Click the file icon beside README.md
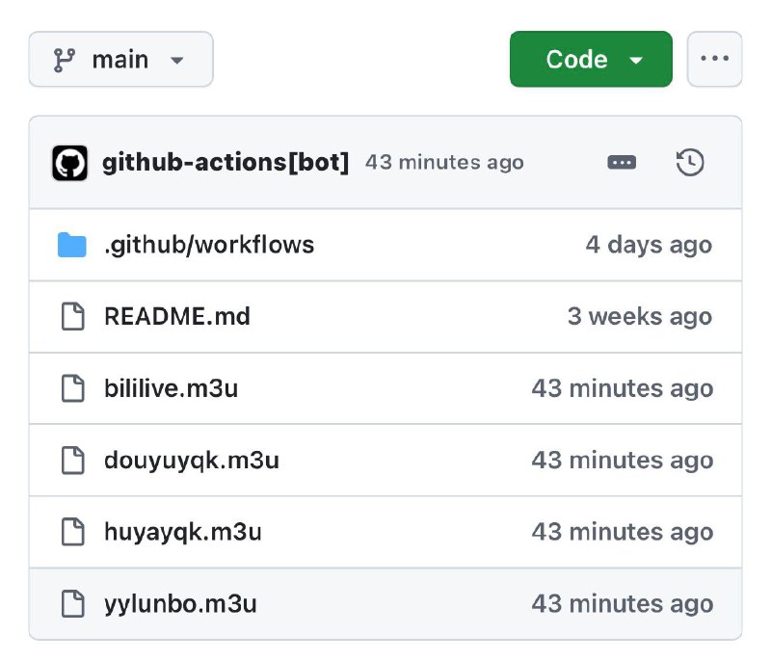The height and width of the screenshot is (661, 771). tap(73, 316)
